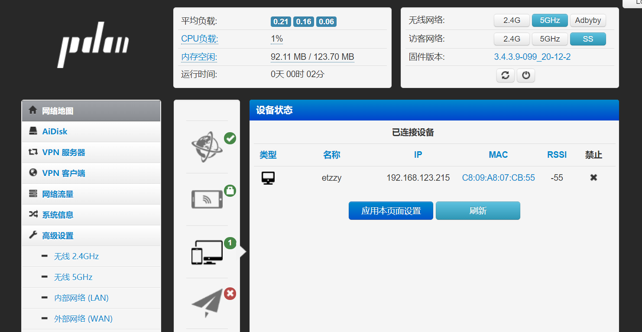Click the wrench icon beside 高级设置
Image resolution: width=642 pixels, height=332 pixels.
33,235
